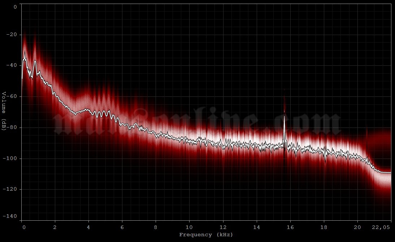Click the 0 kHz frequency label
This screenshot has height=242, width=395.
coord(24,228)
